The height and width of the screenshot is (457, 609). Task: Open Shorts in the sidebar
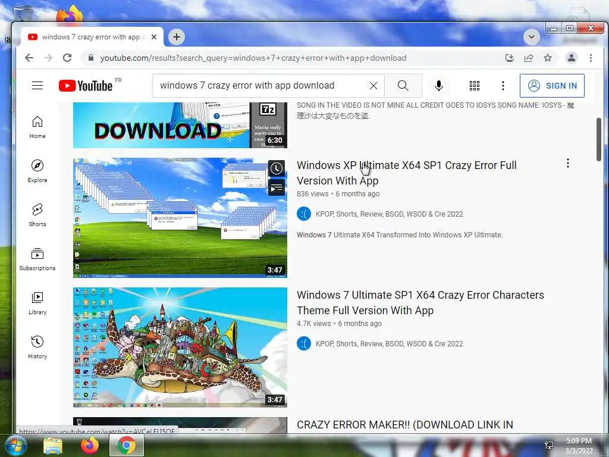(37, 215)
